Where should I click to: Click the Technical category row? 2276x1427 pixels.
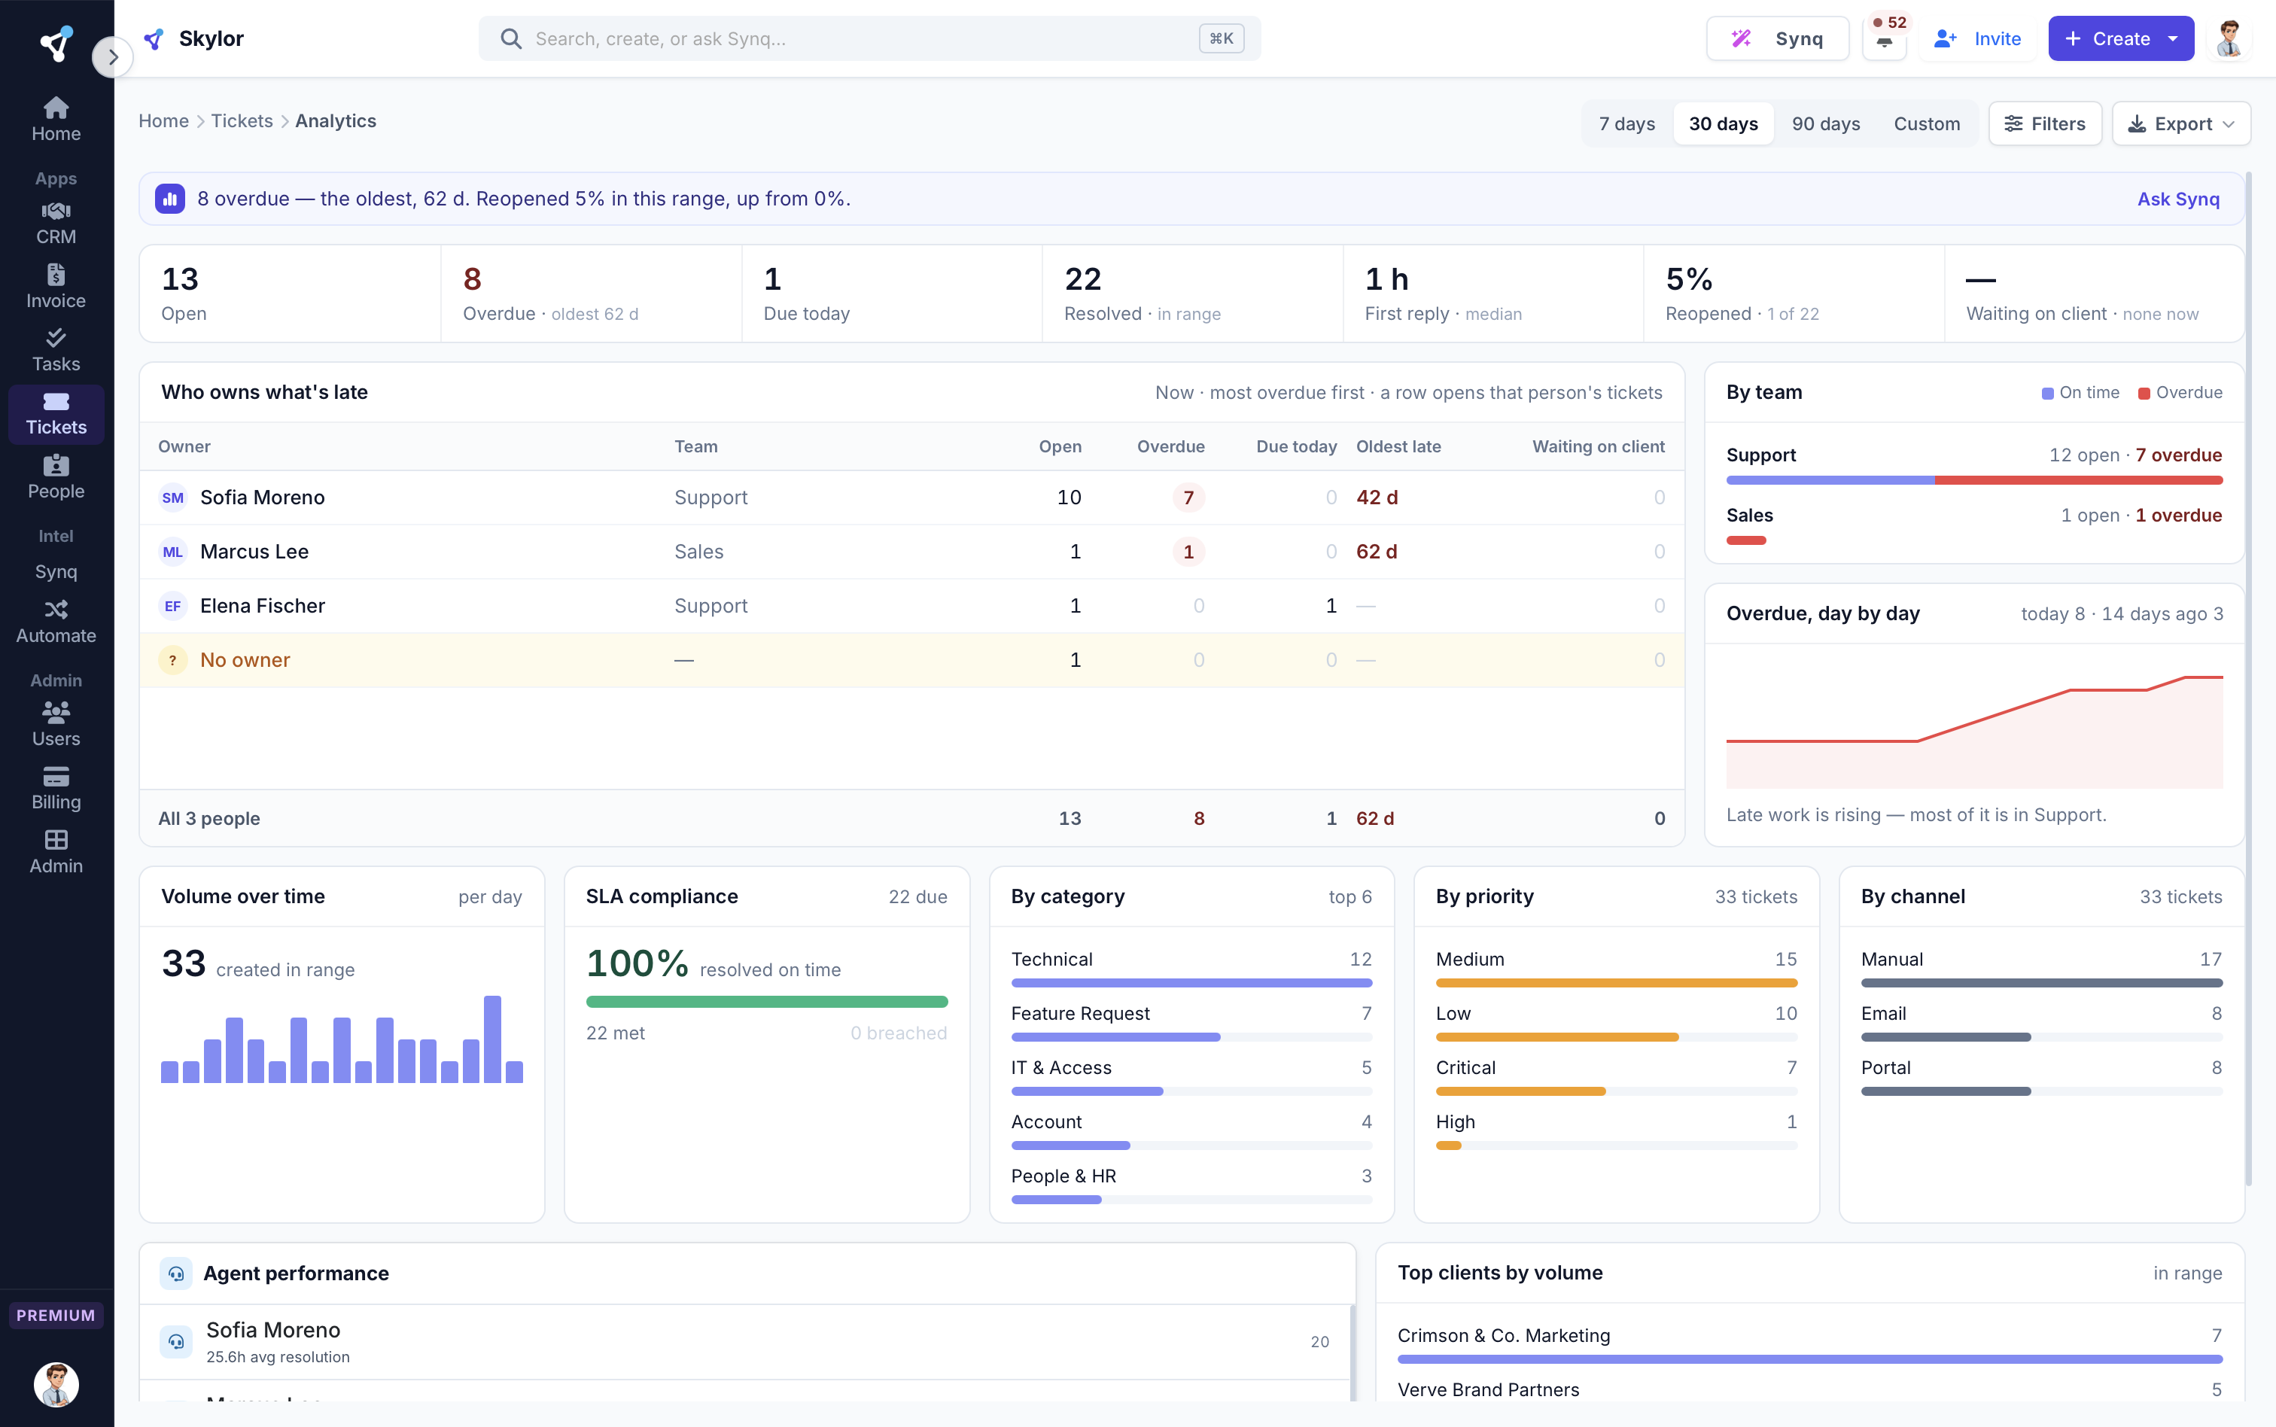1191,969
